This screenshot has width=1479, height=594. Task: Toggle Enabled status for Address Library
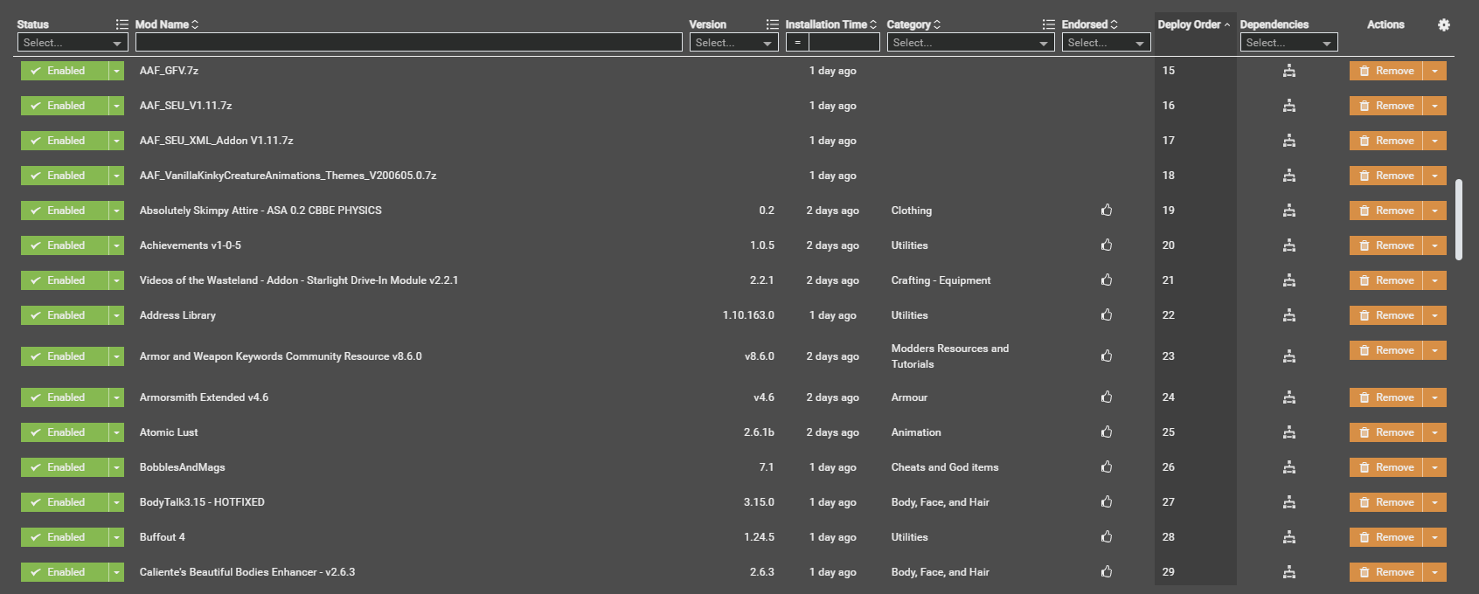point(64,315)
